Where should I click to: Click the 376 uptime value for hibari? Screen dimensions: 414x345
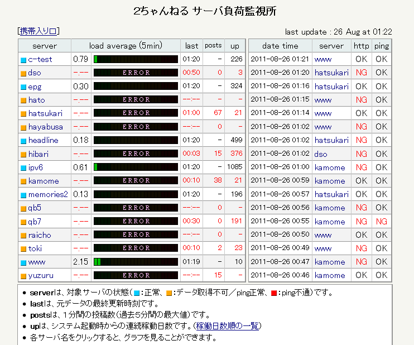[237, 154]
